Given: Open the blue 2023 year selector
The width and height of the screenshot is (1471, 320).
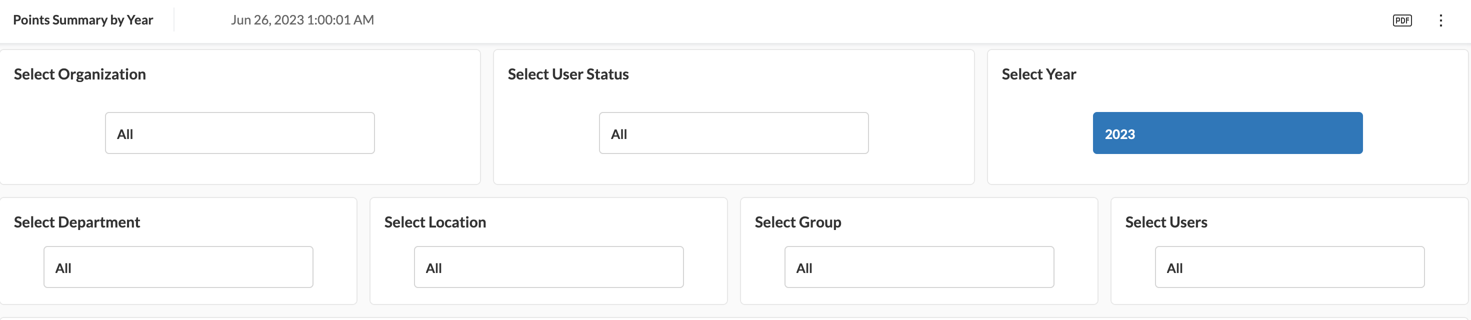Looking at the screenshot, I should (x=1227, y=133).
